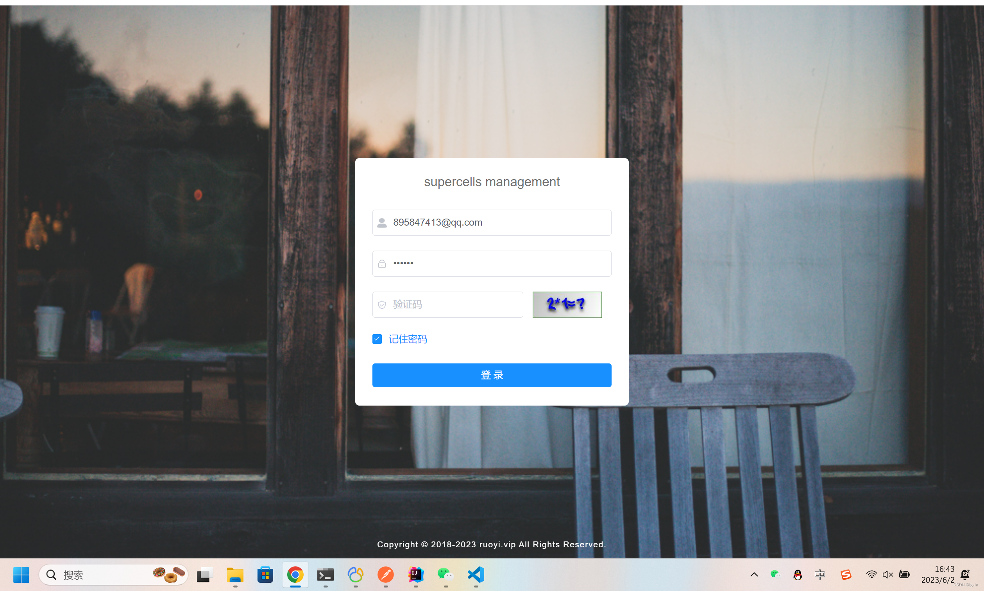Open the Windows Start menu
The height and width of the screenshot is (591, 984).
(21, 575)
